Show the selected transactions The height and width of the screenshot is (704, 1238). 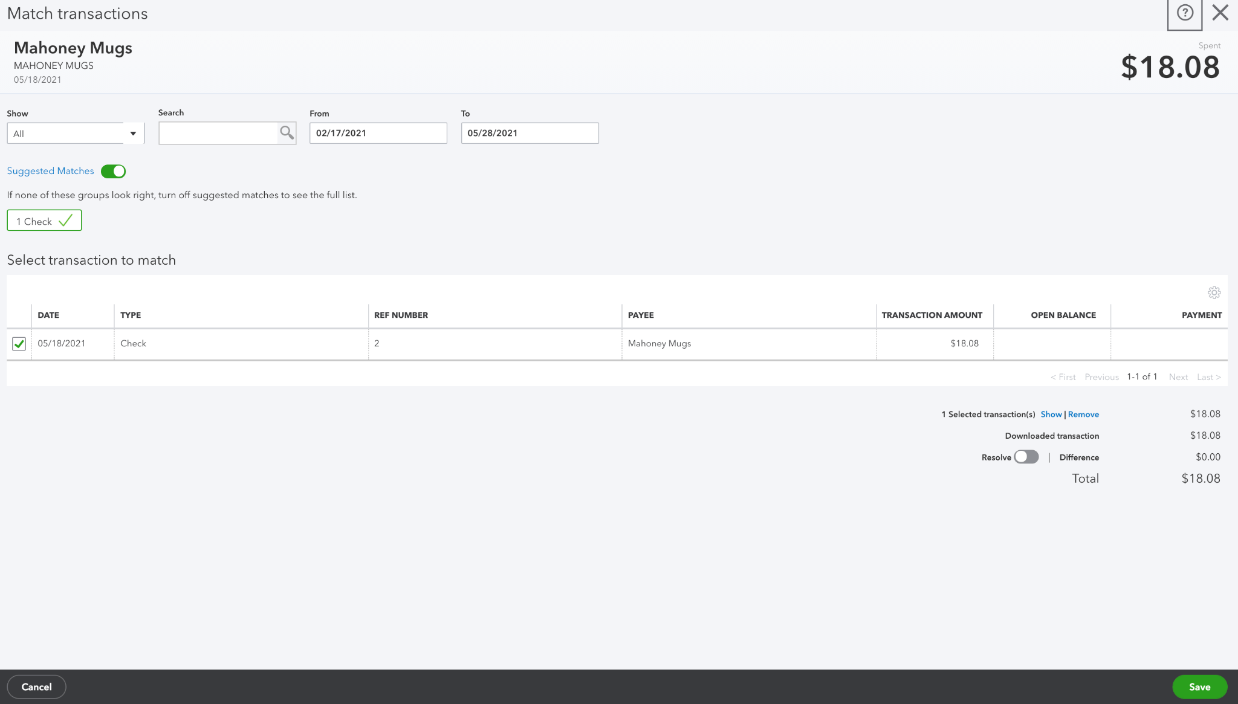pos(1051,415)
